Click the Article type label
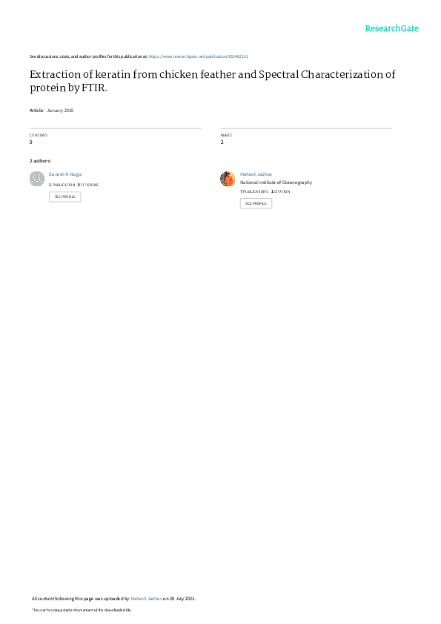This screenshot has width=441, height=624. [36, 111]
